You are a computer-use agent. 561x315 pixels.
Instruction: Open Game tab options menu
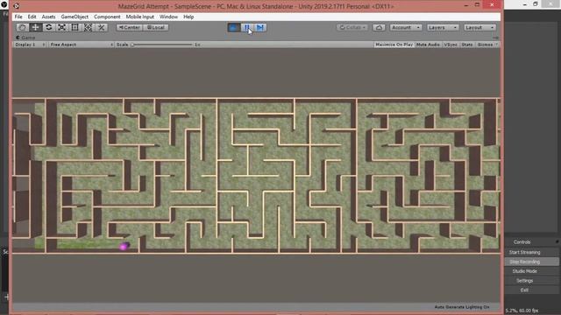[495, 38]
